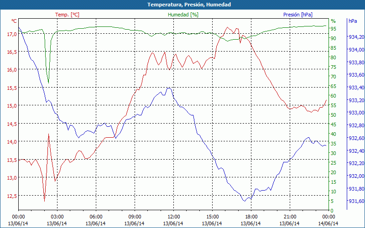Image resolution: width=365 pixels, height=228 pixels.
Task: Click the 934,20 pressure axis value
Action: [x=356, y=37]
